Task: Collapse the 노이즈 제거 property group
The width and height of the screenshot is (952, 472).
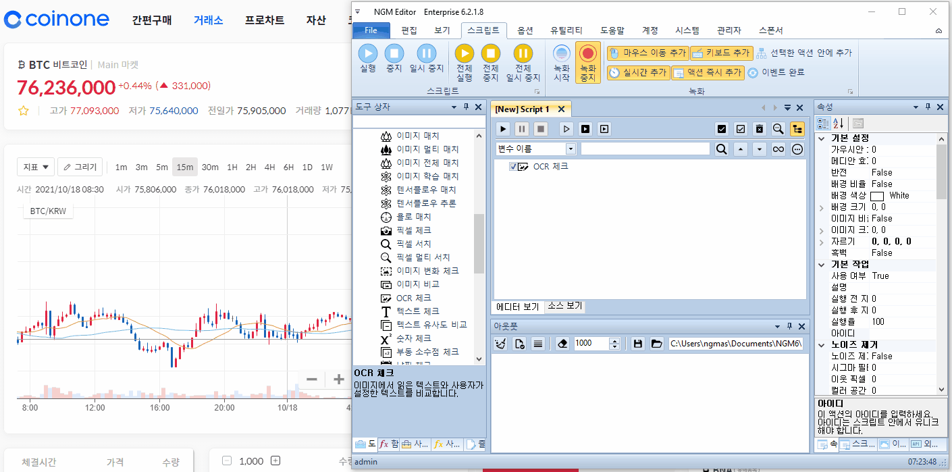Action: click(822, 344)
